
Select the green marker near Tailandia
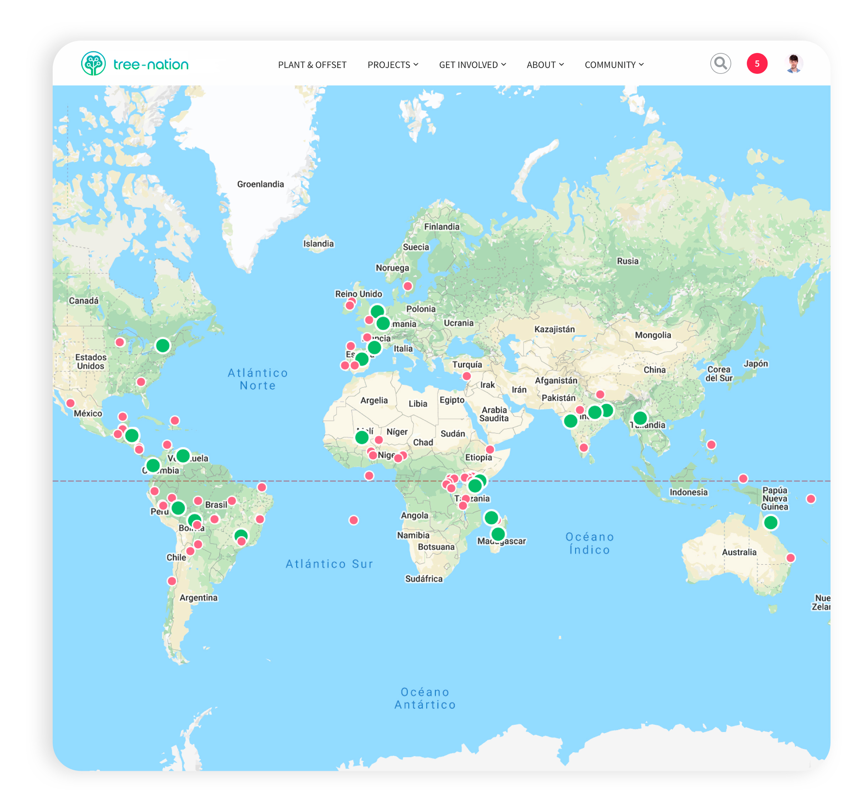coord(640,418)
